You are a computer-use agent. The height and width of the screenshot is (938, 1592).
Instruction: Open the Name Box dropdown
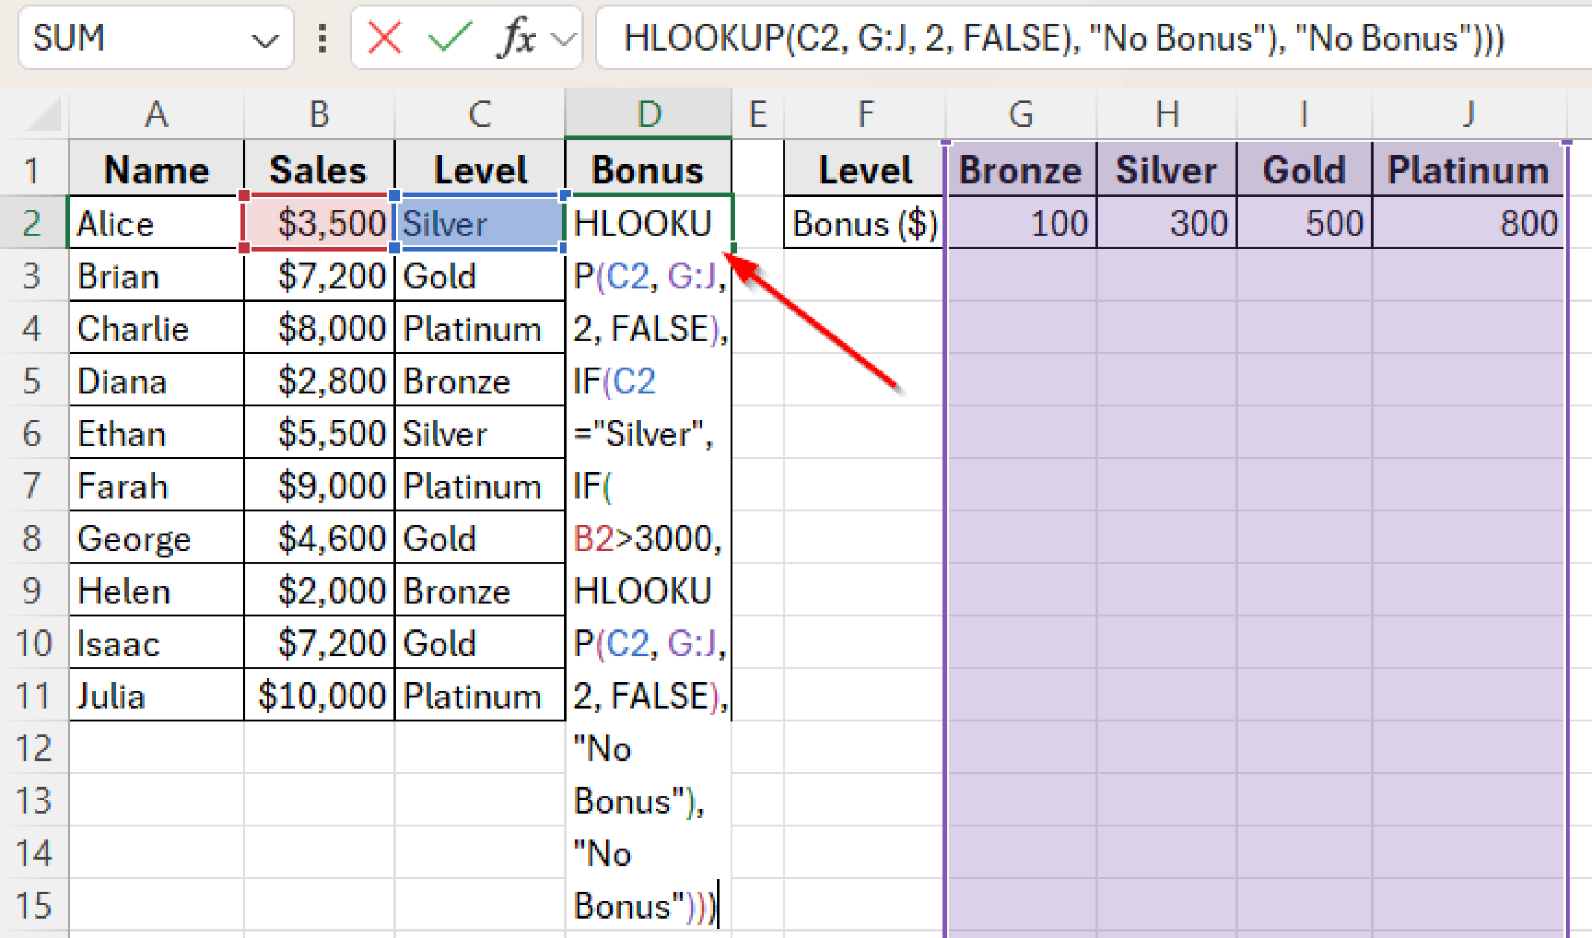[x=265, y=37]
